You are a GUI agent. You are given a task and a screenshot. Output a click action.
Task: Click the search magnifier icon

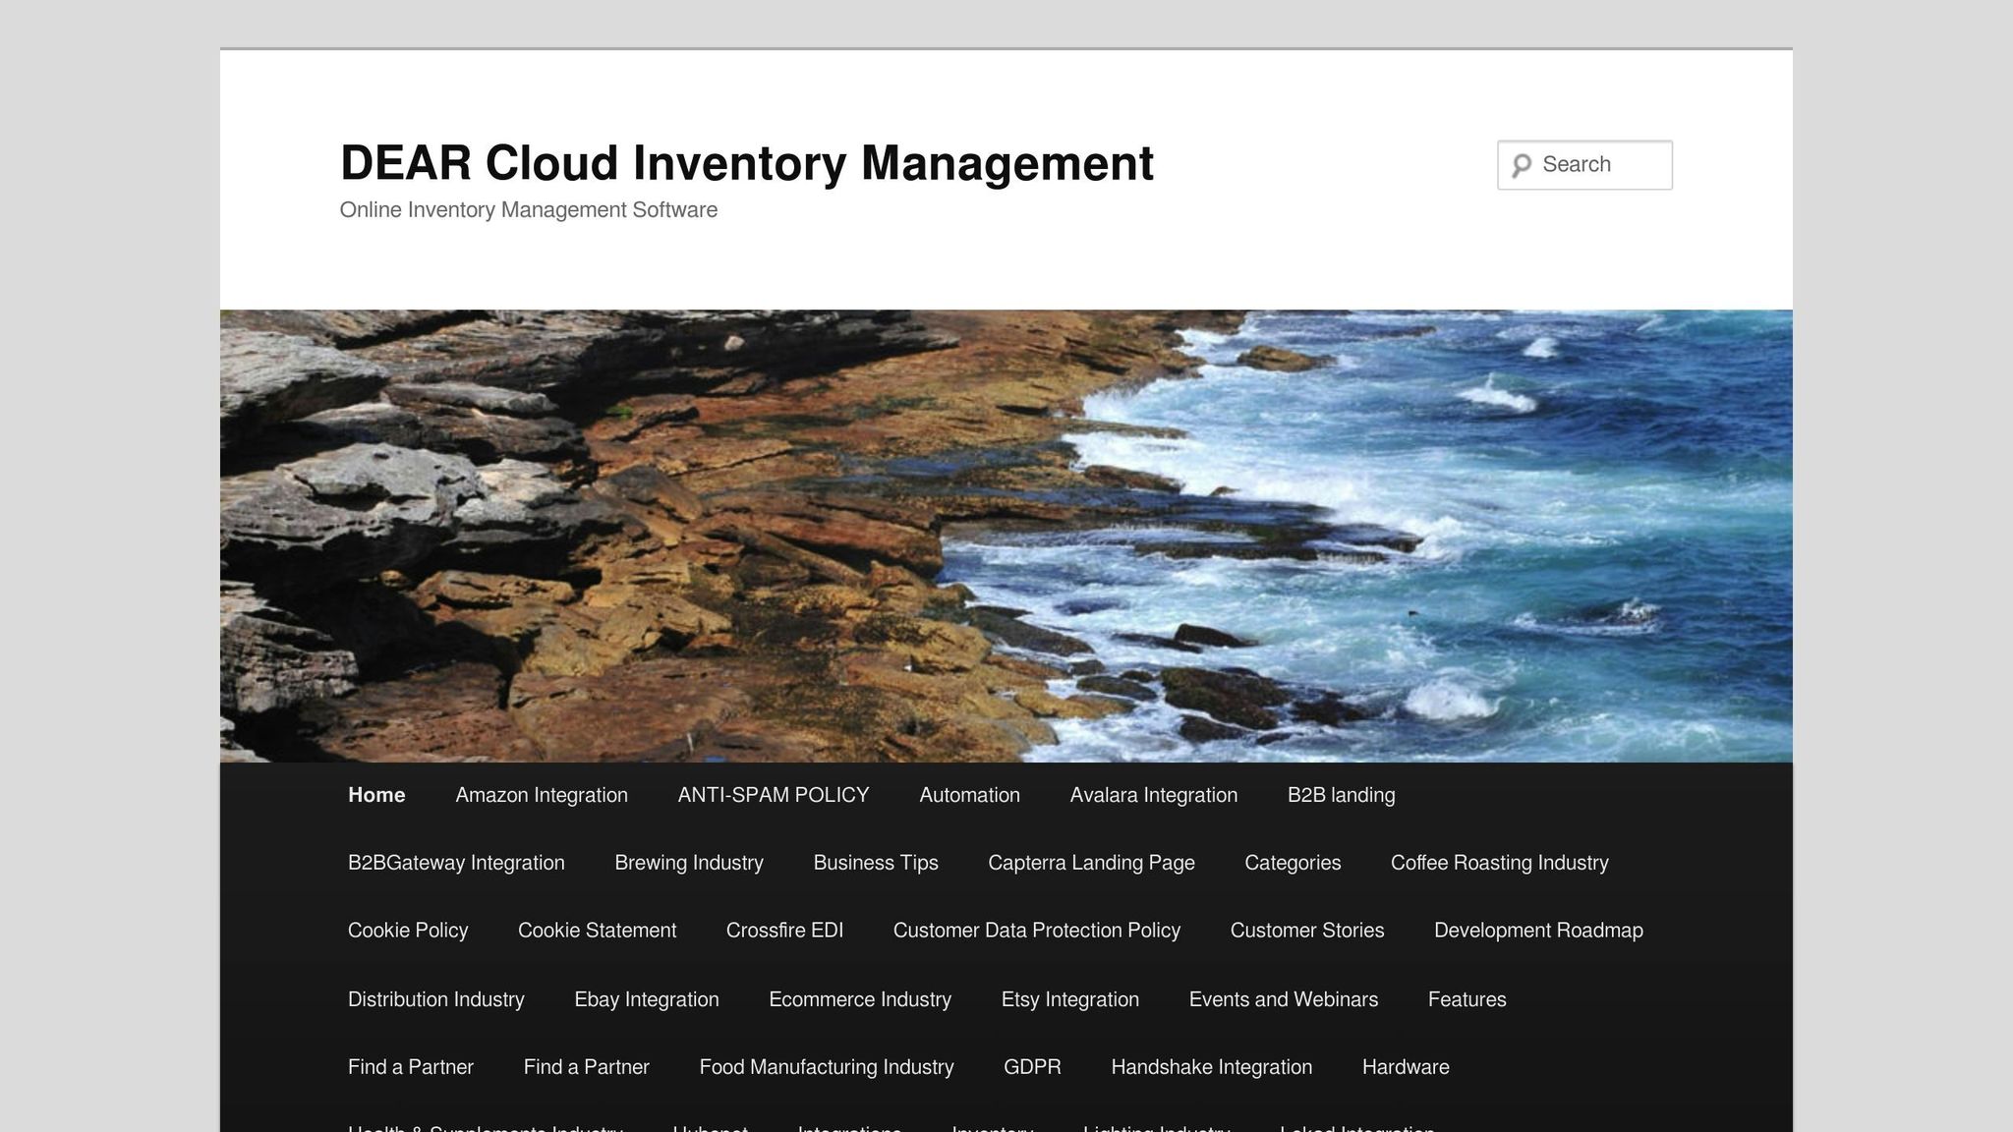pos(1522,165)
